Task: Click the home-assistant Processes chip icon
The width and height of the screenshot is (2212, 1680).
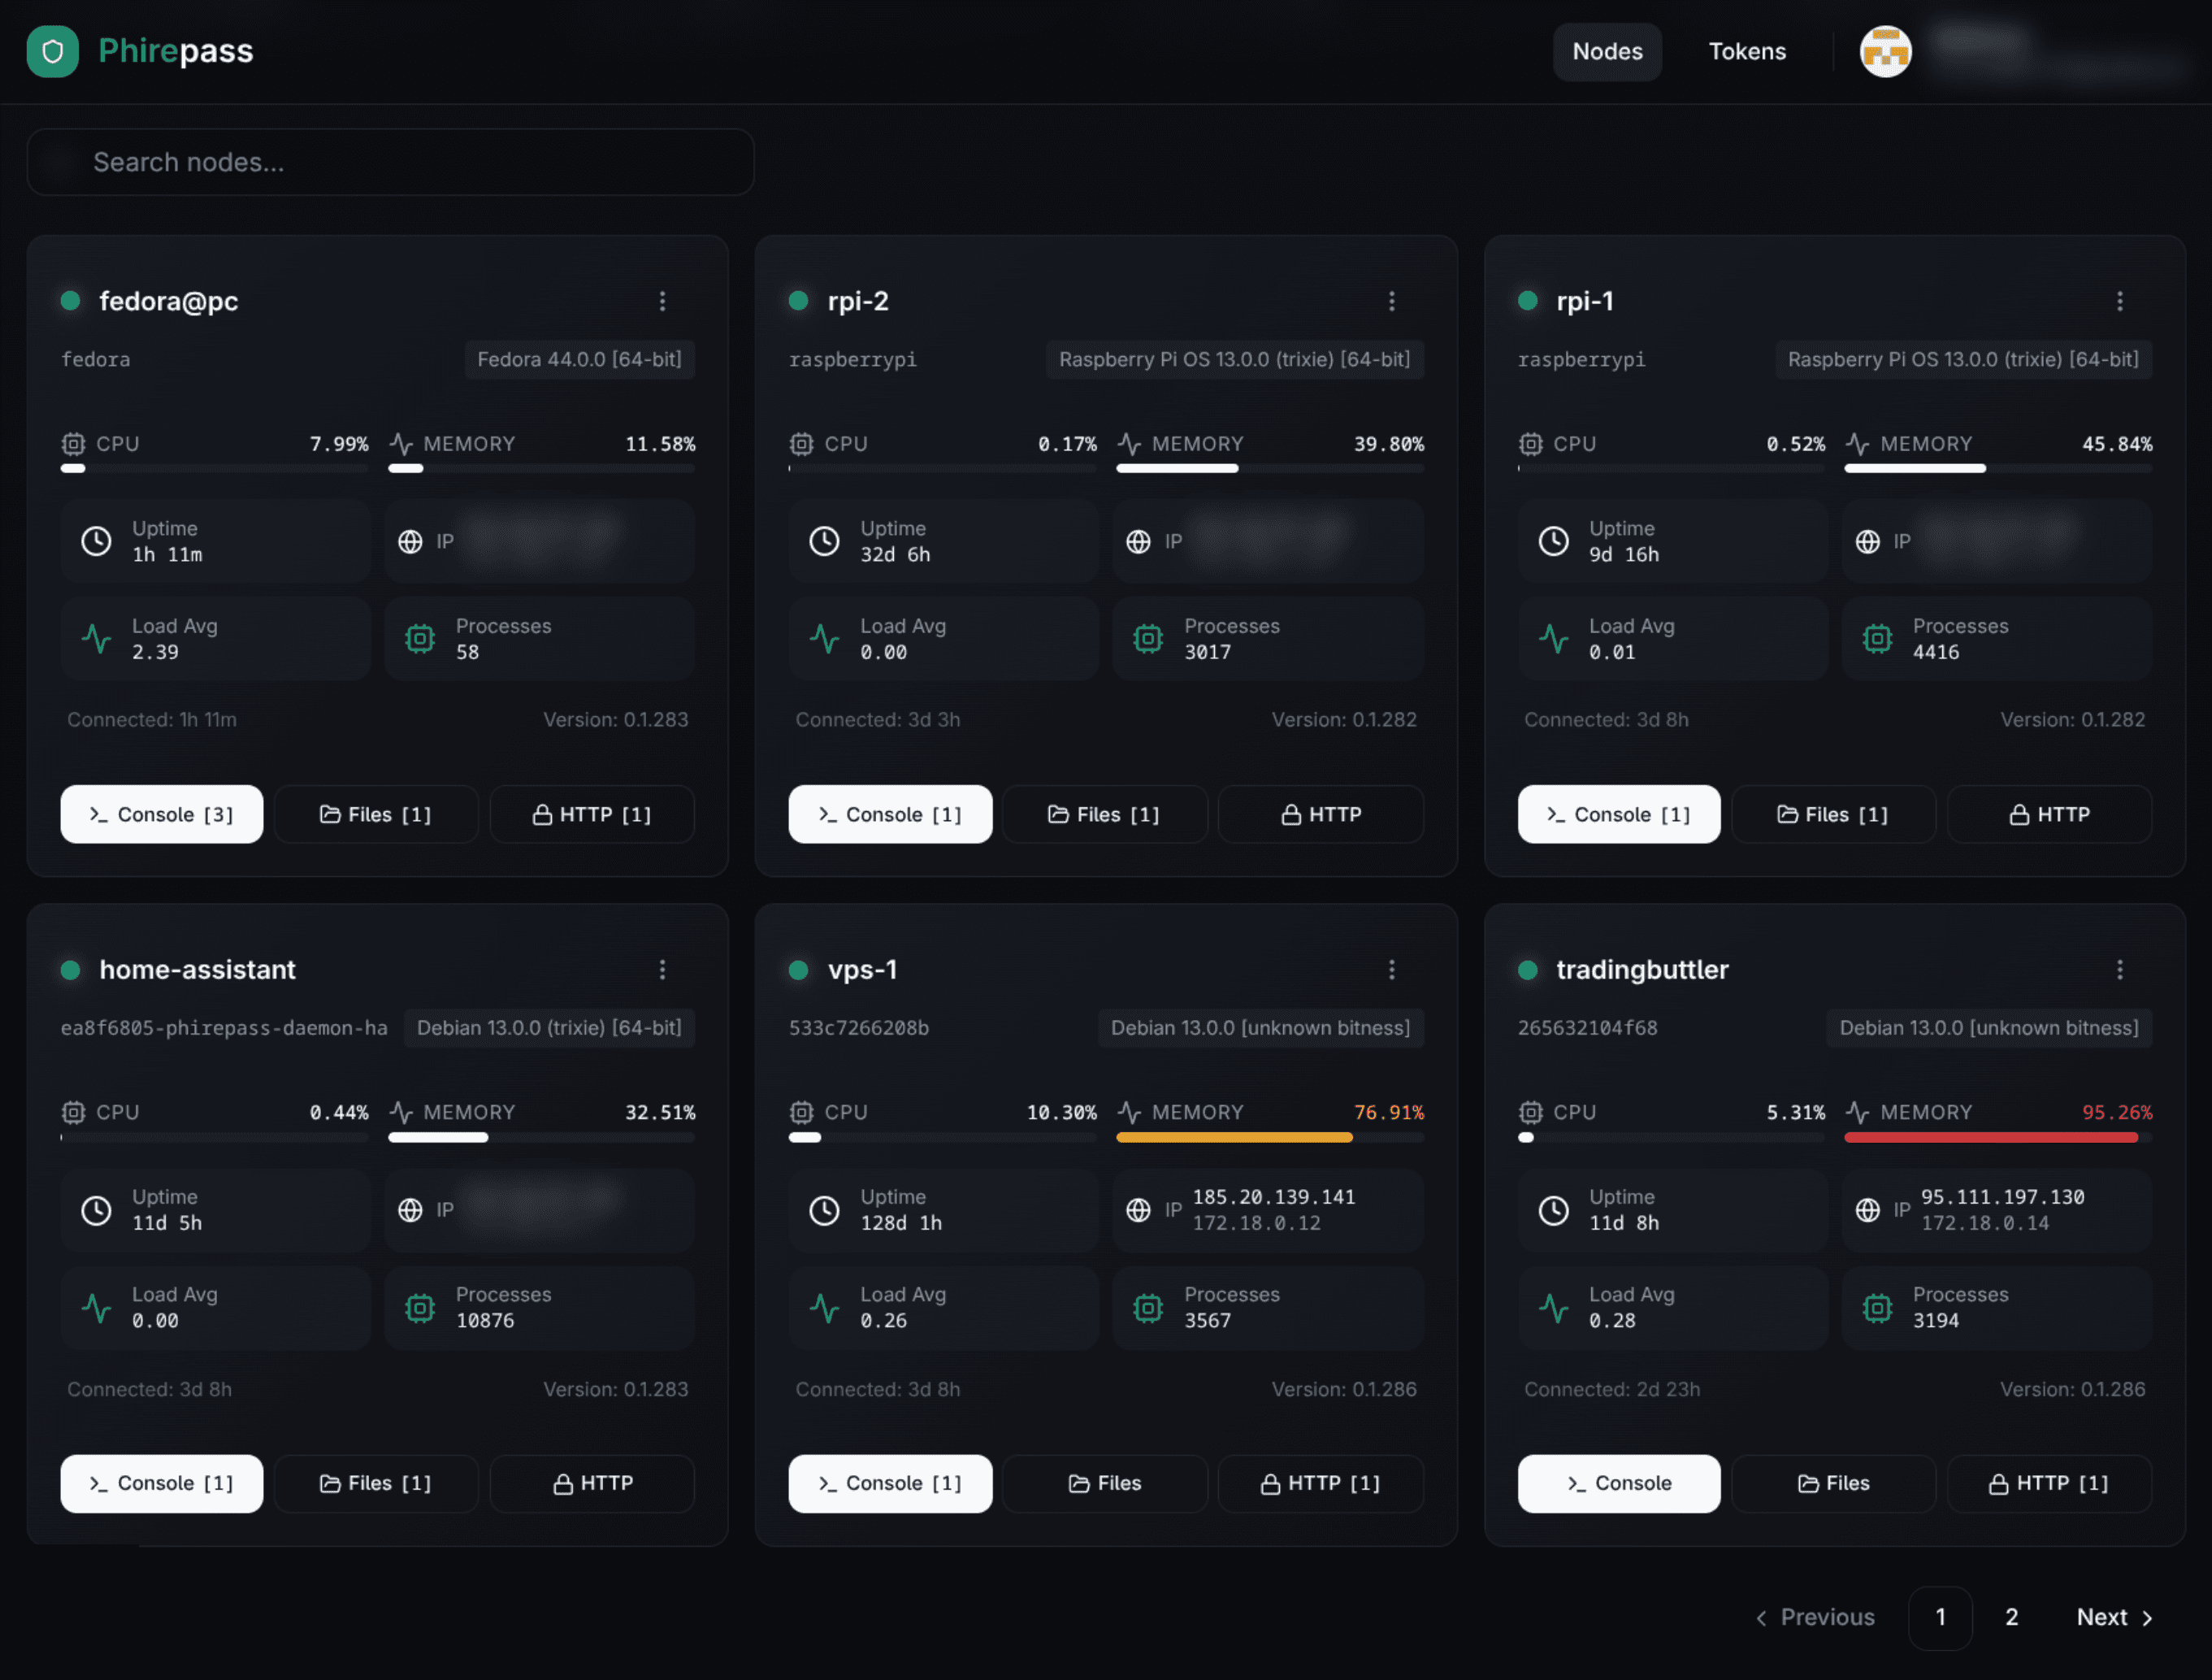Action: [420, 1307]
